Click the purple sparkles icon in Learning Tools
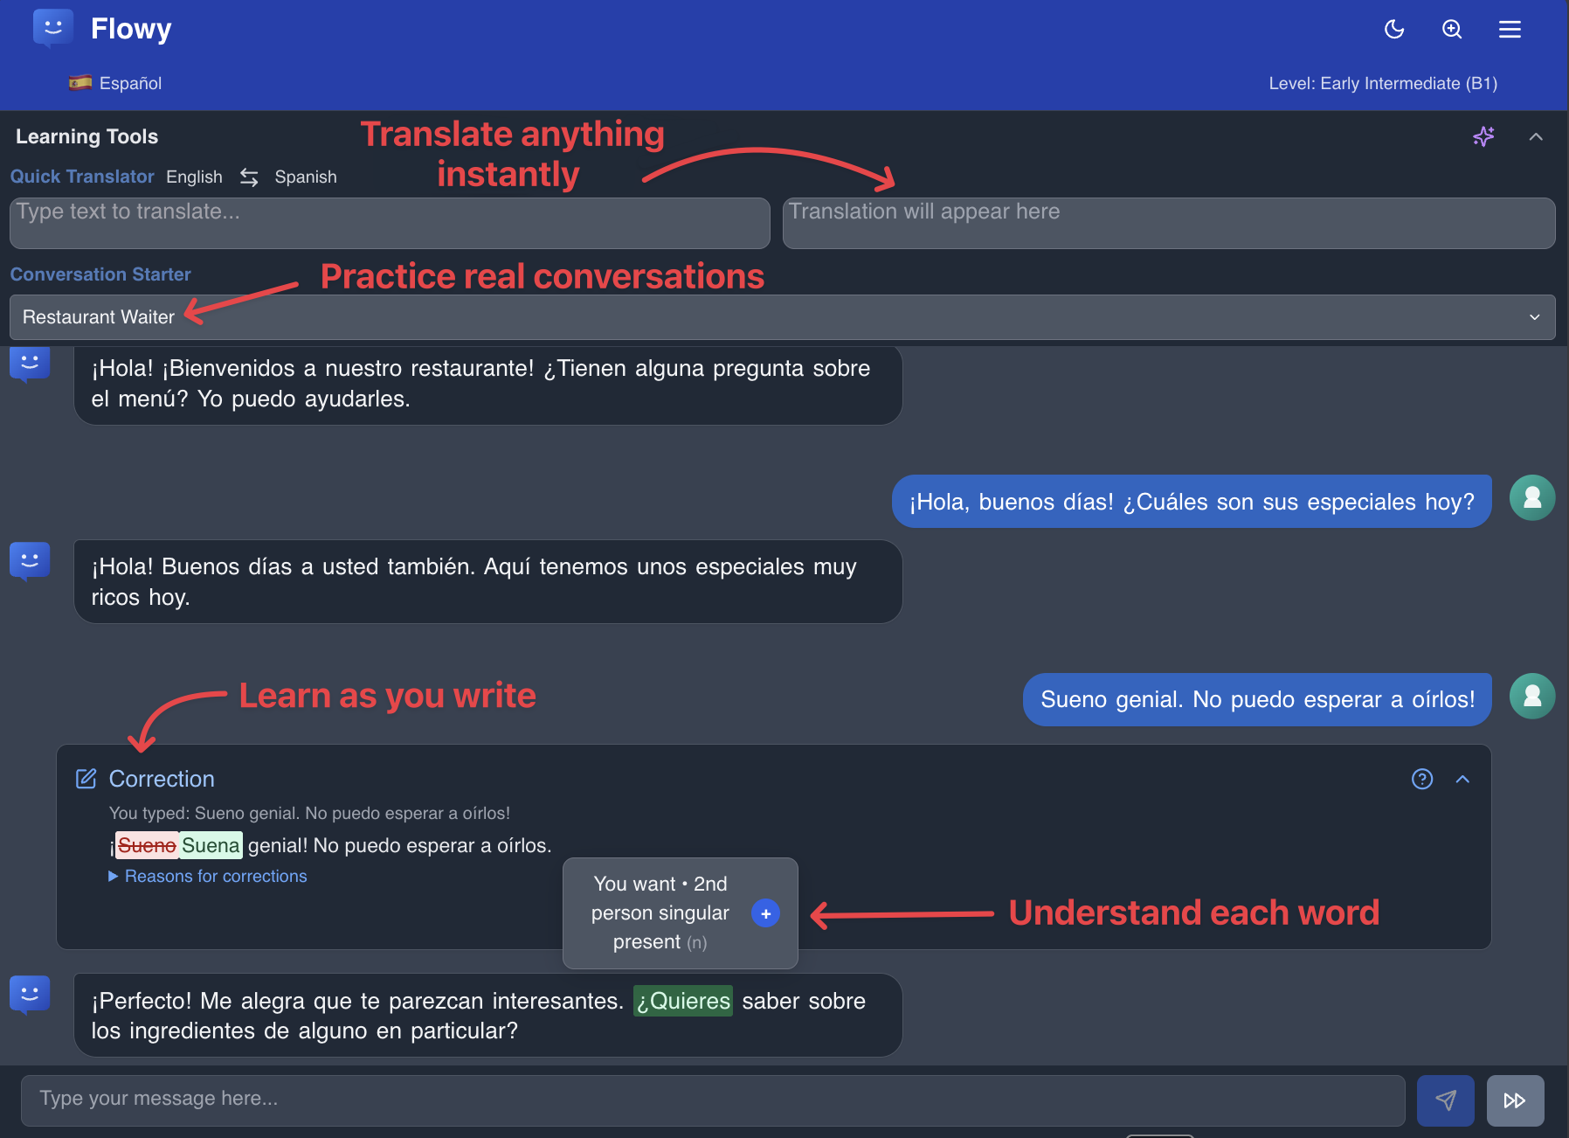This screenshot has width=1569, height=1138. tap(1483, 136)
